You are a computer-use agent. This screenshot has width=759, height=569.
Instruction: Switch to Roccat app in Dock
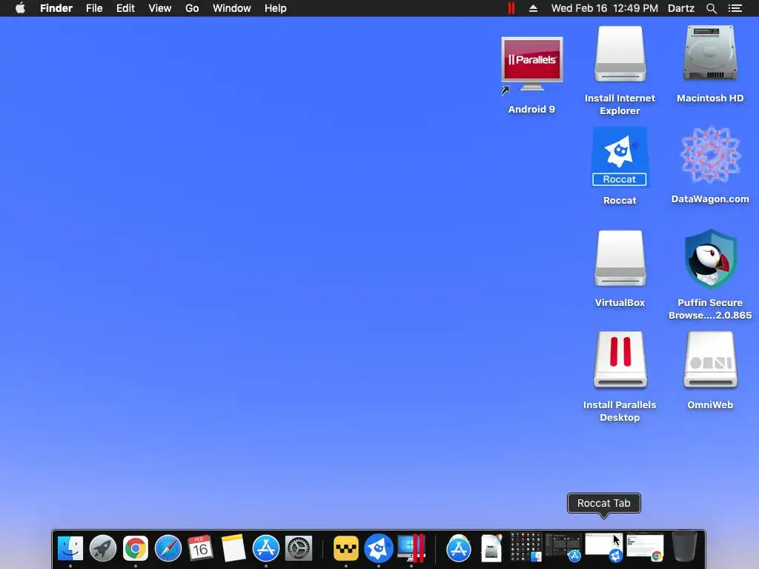pyautogui.click(x=379, y=548)
